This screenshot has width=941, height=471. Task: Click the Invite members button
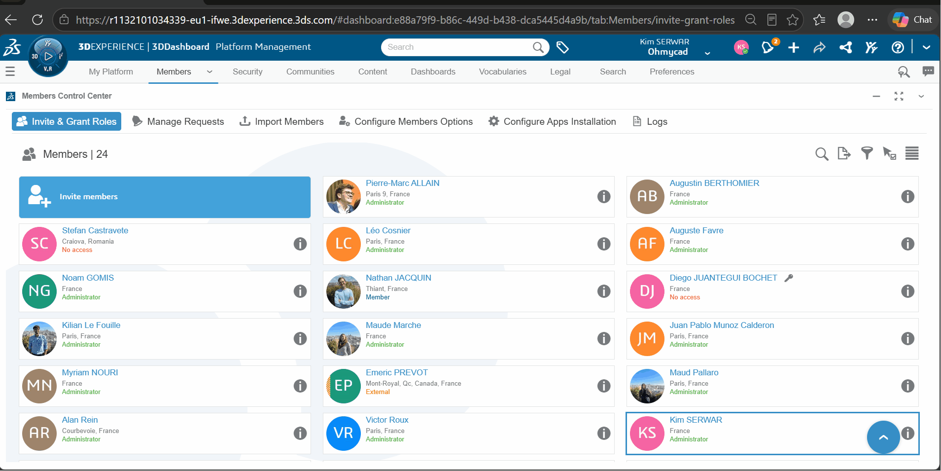click(x=165, y=197)
